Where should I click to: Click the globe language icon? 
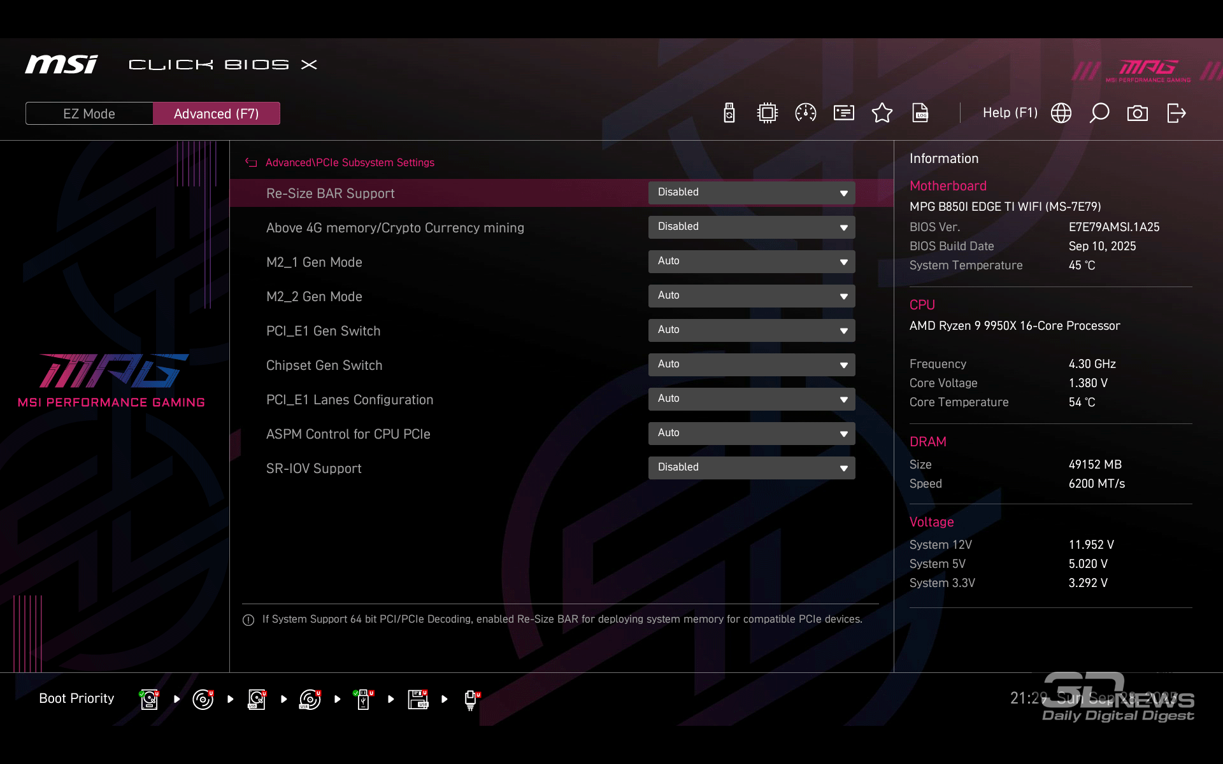click(x=1061, y=113)
